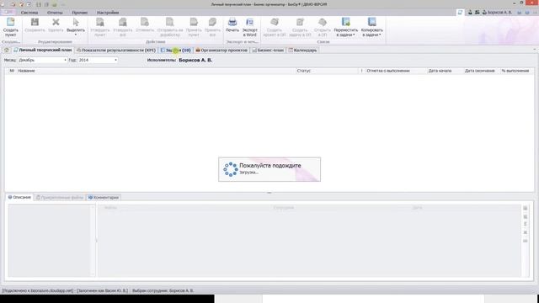This screenshot has height=303, width=539.
Task: Switch to Организатор проектов tab
Action: [221, 50]
